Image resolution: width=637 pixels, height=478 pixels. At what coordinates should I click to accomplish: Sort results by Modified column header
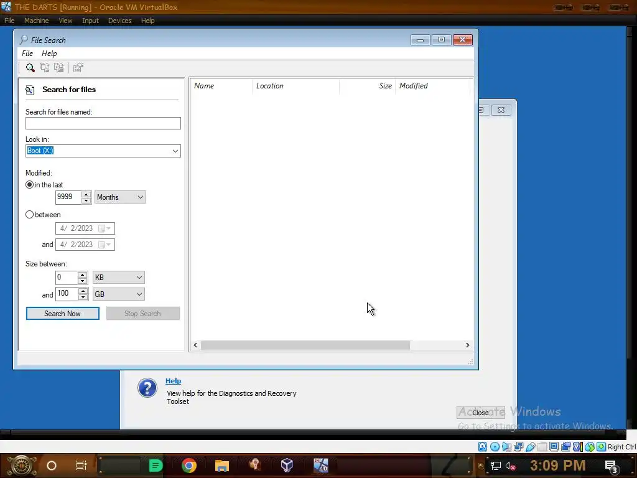(432, 86)
